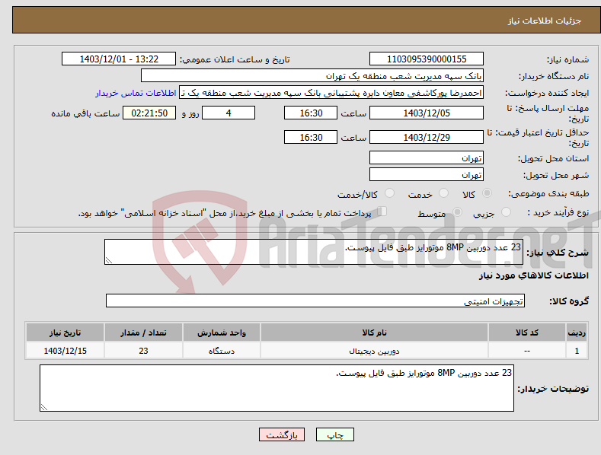Click the جزئیات اطلاعات نیاز header title
The width and height of the screenshot is (601, 455).
545,21
